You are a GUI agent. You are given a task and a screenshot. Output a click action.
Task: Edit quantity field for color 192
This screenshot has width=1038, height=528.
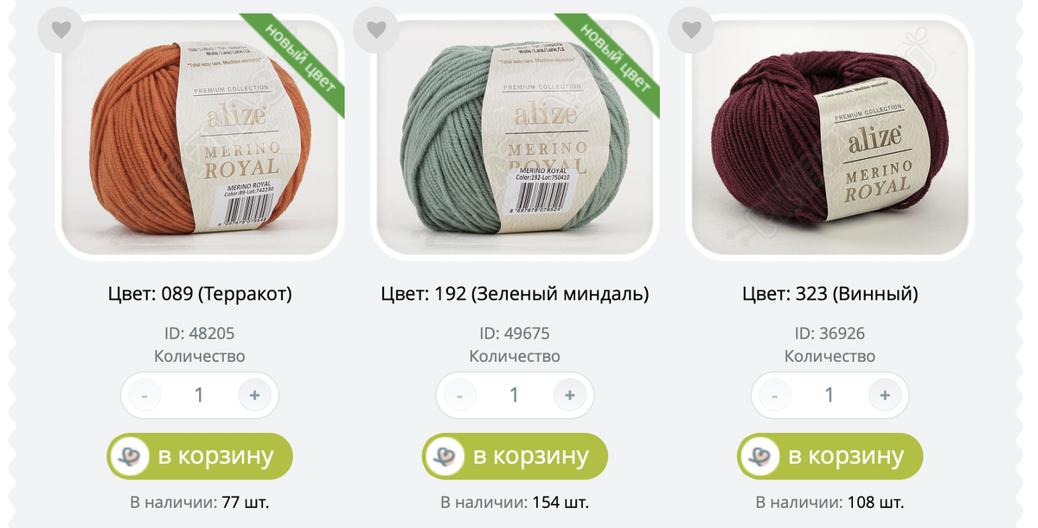[515, 396]
